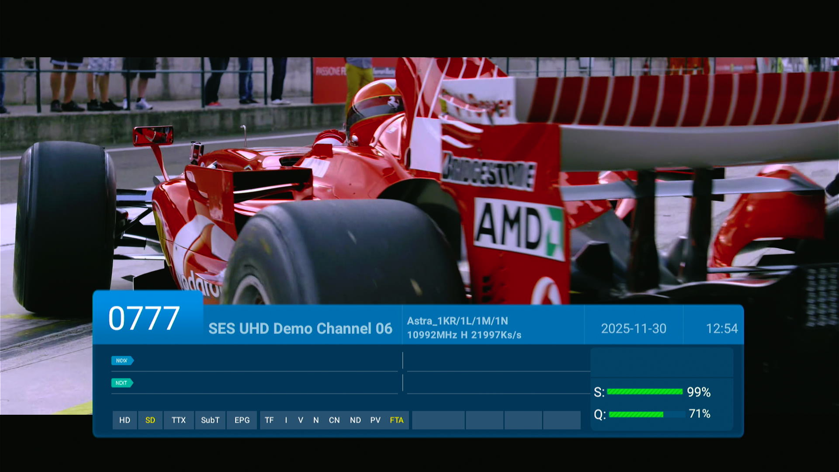Click the V encryption indicator
839x472 pixels.
pos(300,420)
